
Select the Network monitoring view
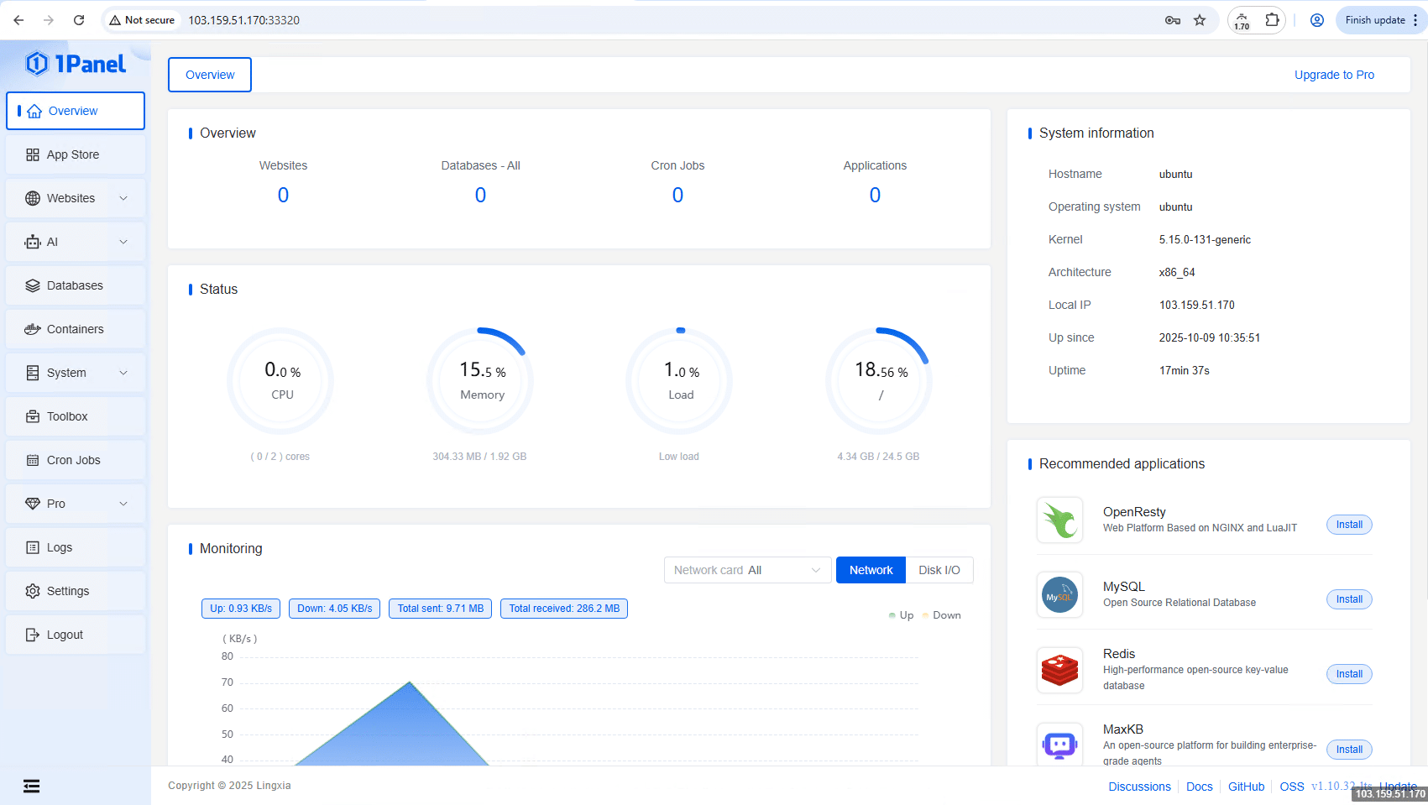[871, 570]
